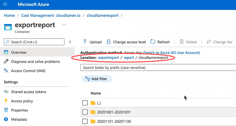Click the 20201001-20201031 folder icon
Image resolution: width=236 pixels, height=126 pixels.
pos(93,112)
